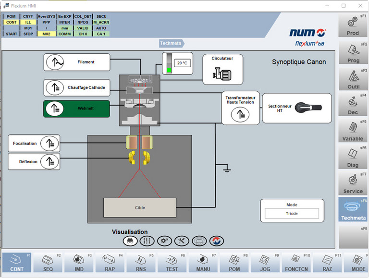Toggle the Sectionneur HT rotary switch
This screenshot has height=278, width=369.
click(x=307, y=108)
